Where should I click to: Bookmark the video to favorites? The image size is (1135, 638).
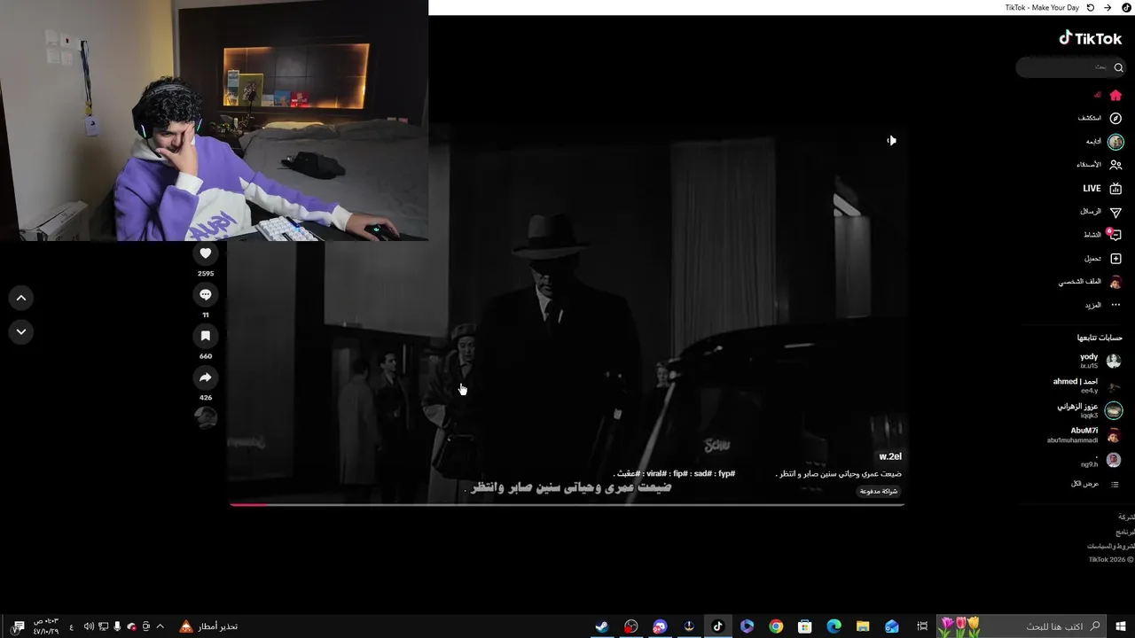tap(206, 336)
